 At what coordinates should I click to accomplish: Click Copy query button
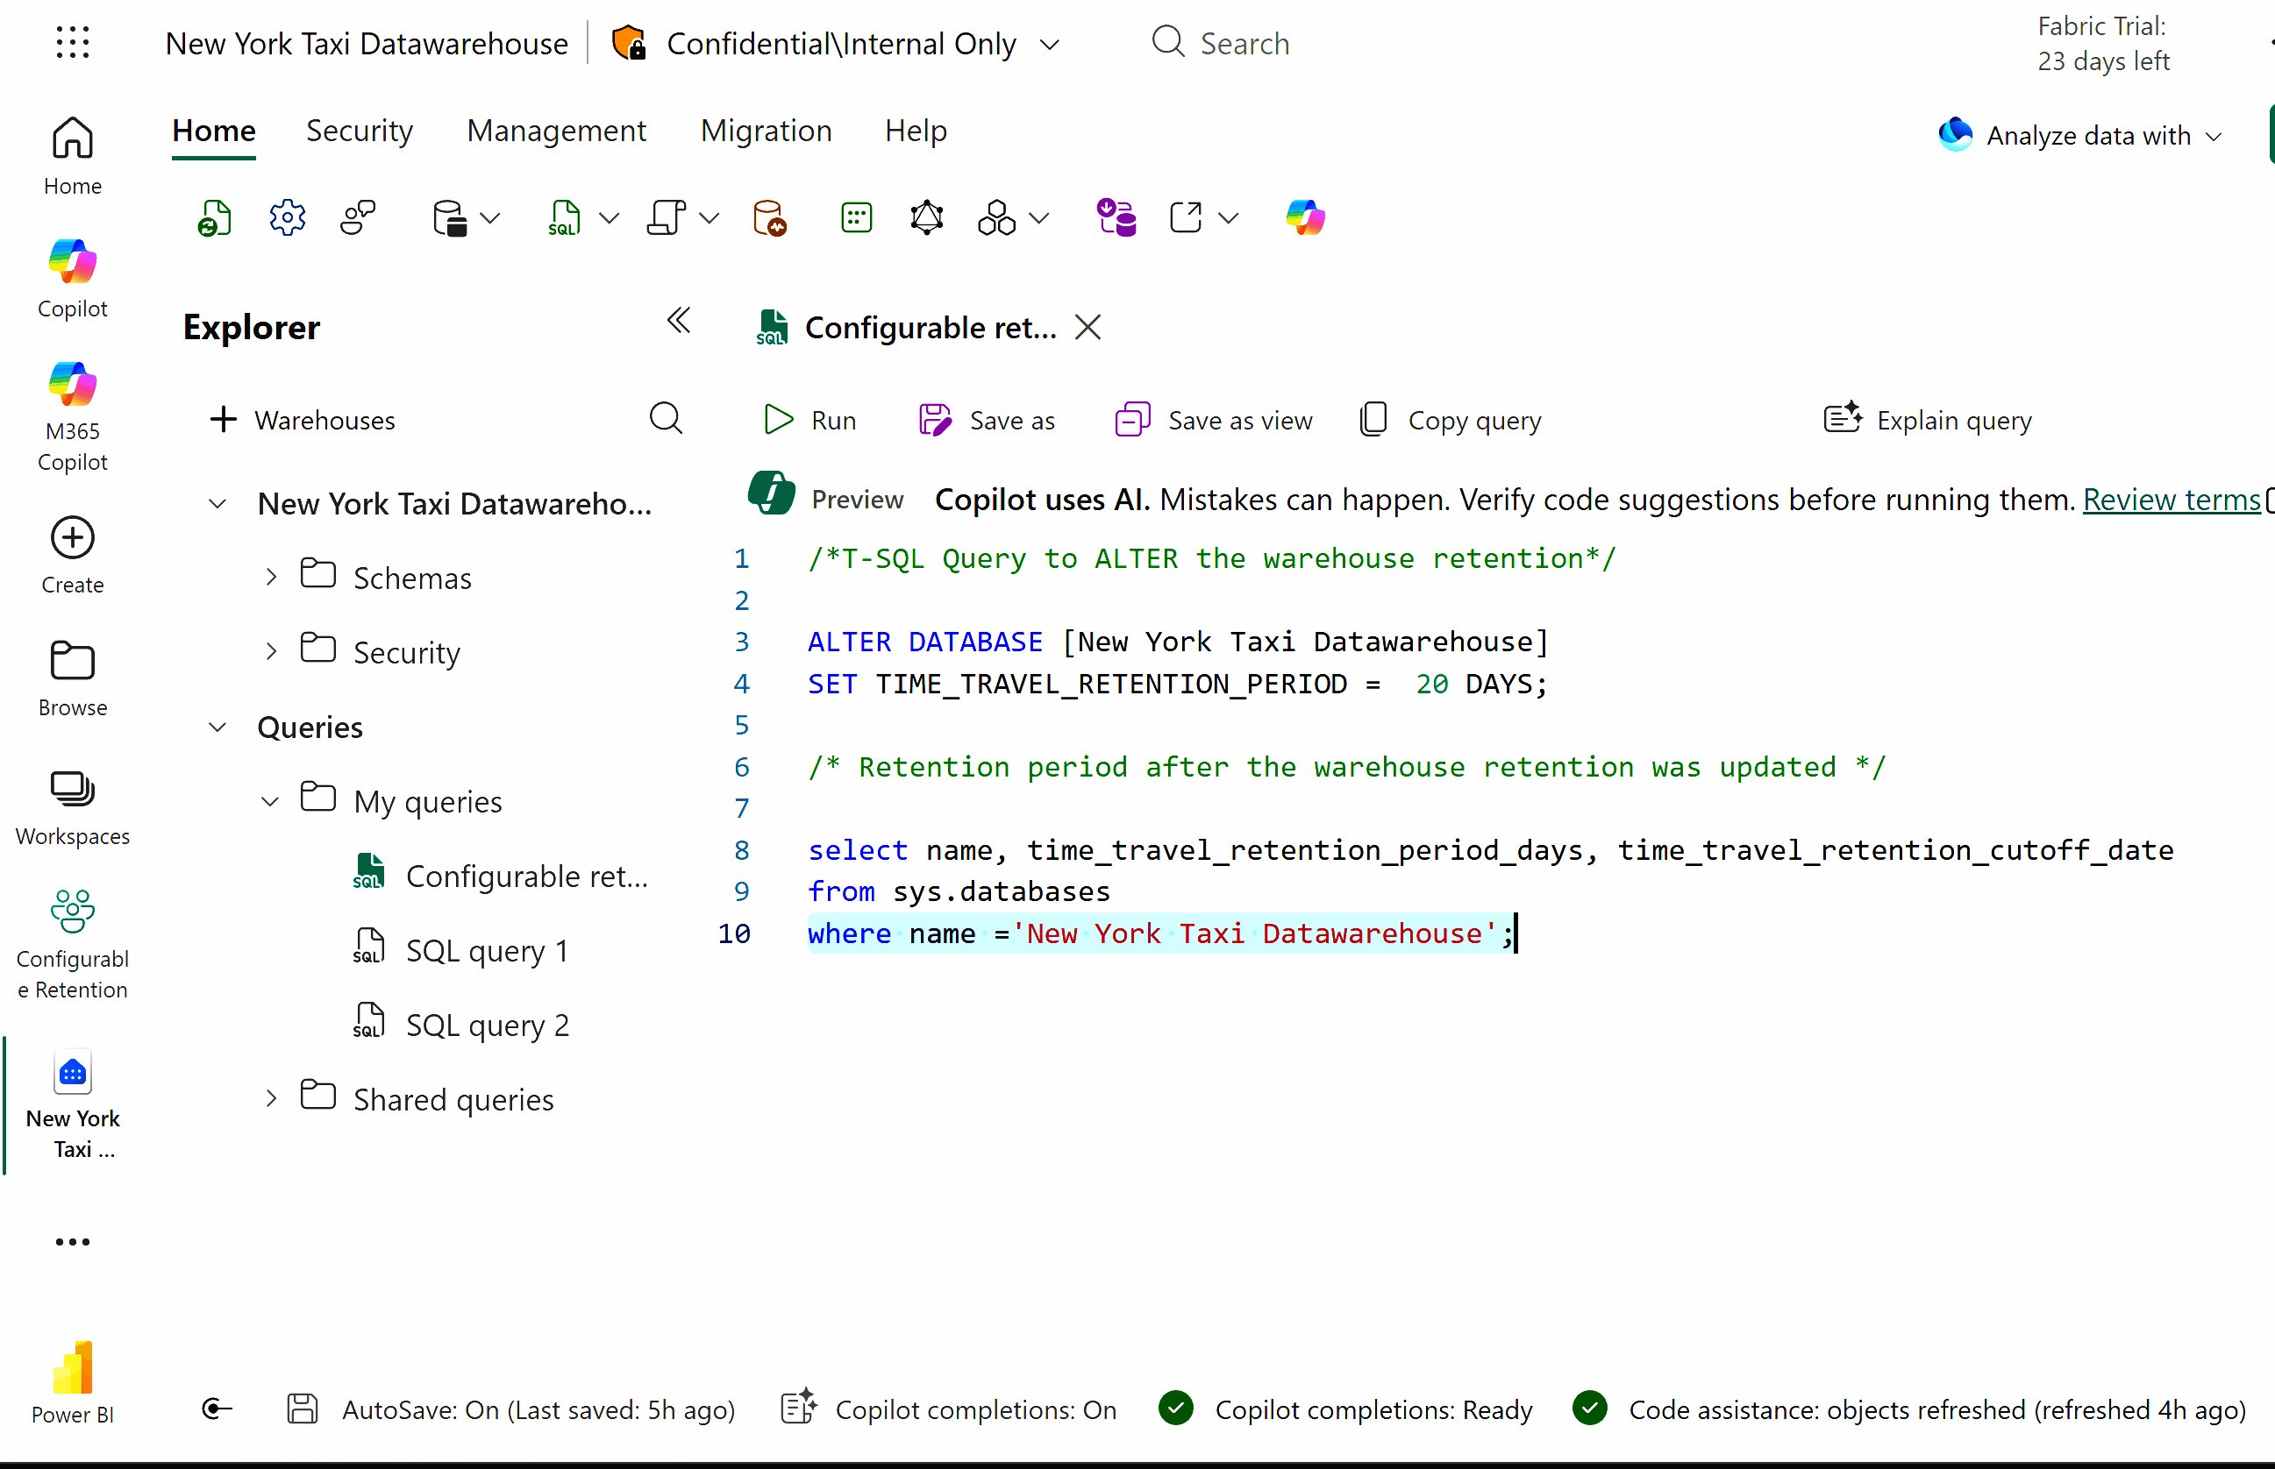click(1451, 420)
